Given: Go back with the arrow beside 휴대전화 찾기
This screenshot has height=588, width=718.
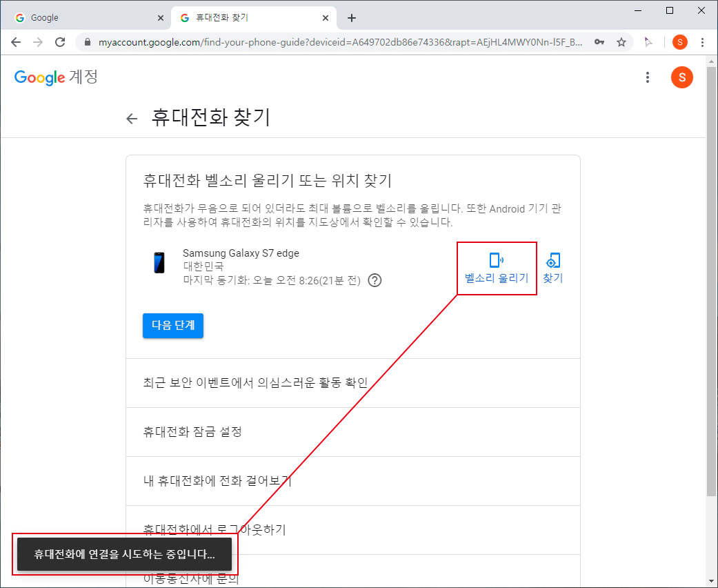Looking at the screenshot, I should pyautogui.click(x=132, y=119).
